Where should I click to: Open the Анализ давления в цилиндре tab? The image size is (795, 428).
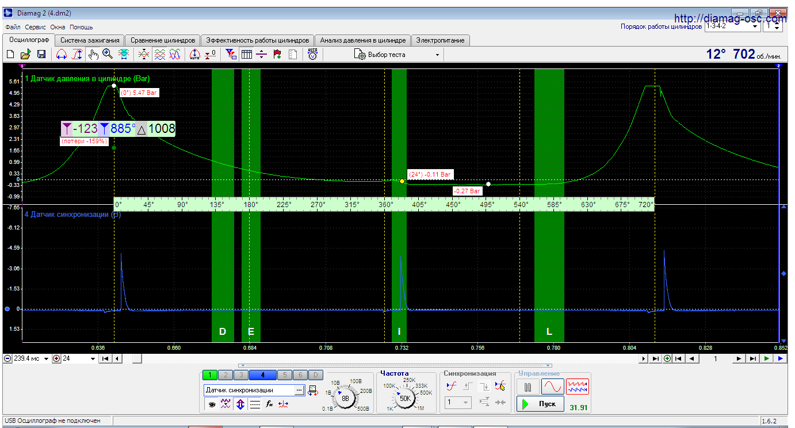coord(363,40)
